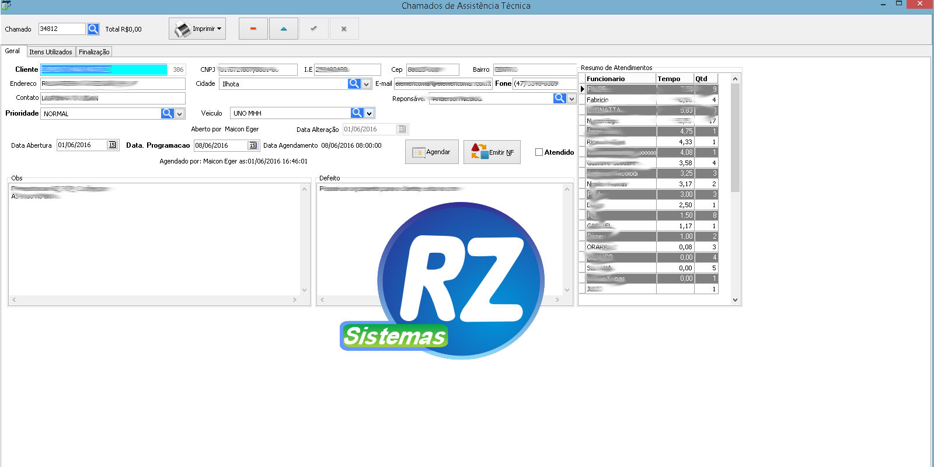Open the Imprimir dropdown arrow
Screen dimensions: 934x467
(x=219, y=29)
